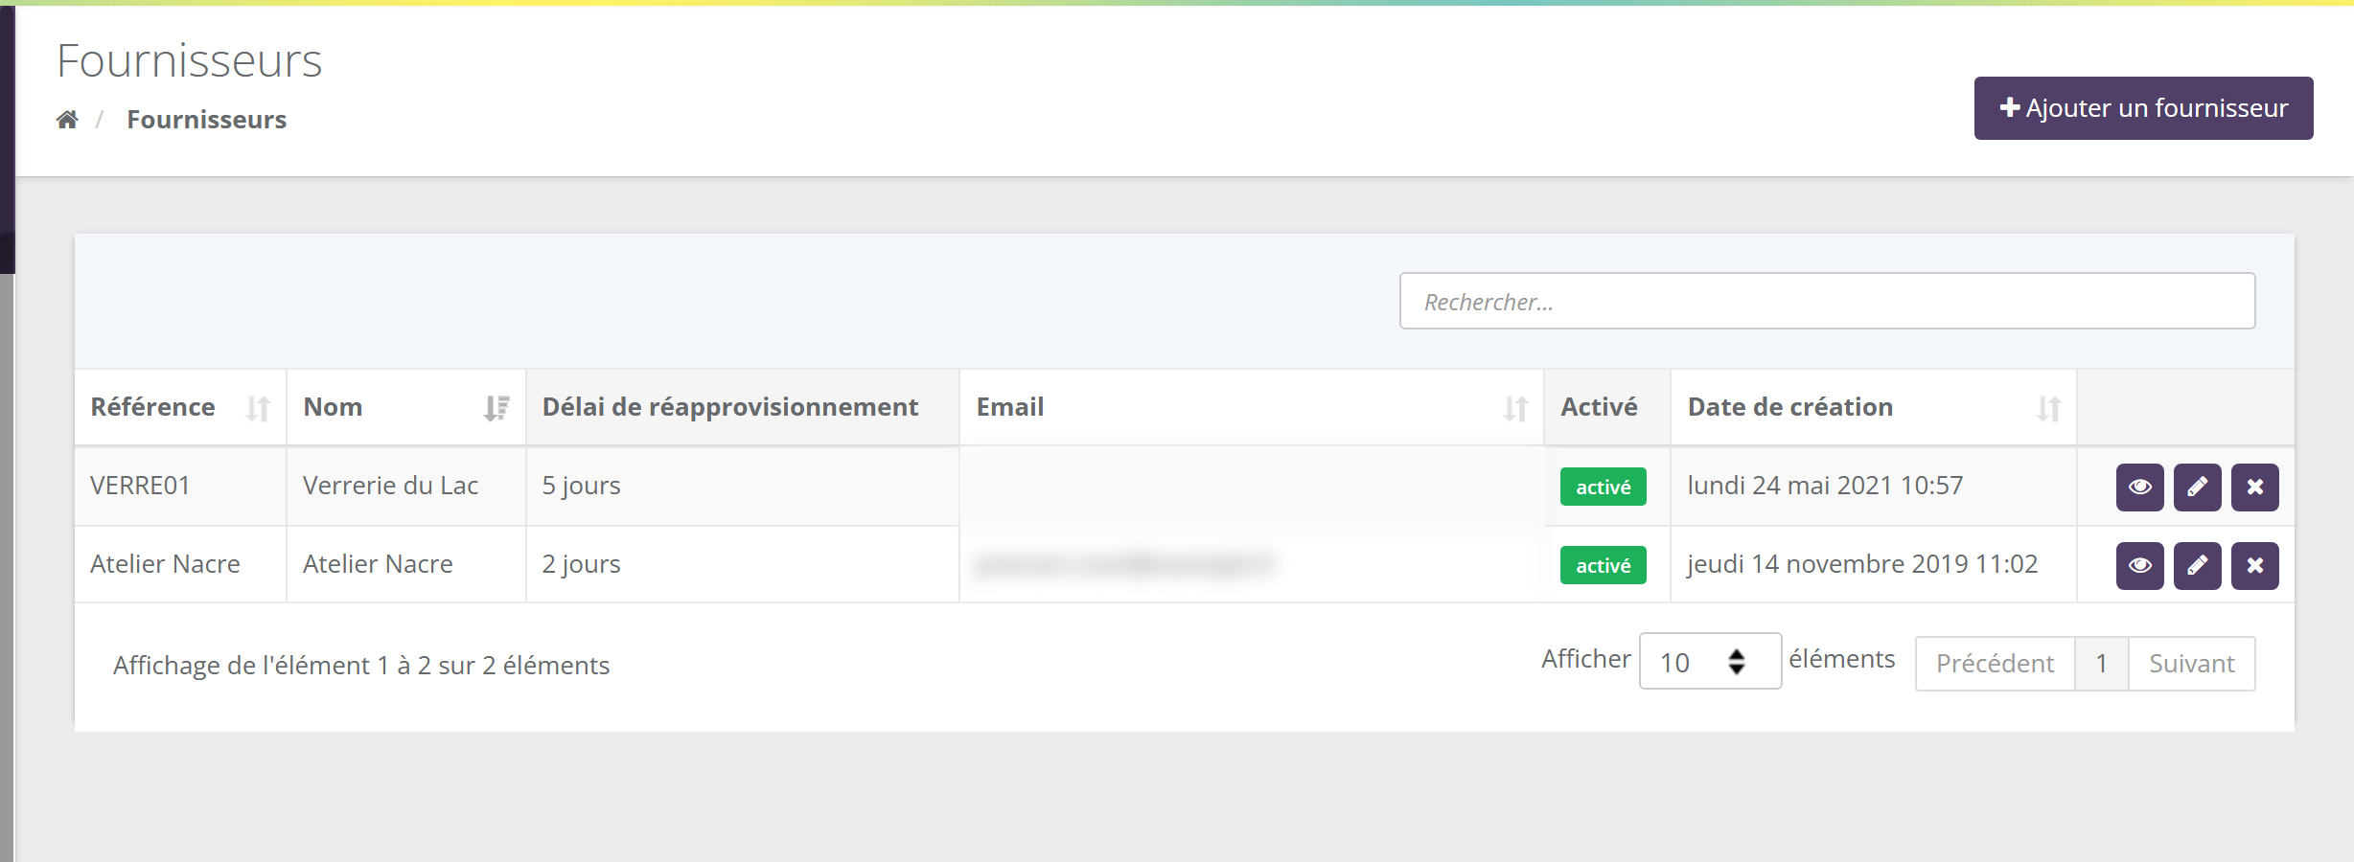
Task: Delete the Verrerie du Lac supplier
Action: (2254, 488)
